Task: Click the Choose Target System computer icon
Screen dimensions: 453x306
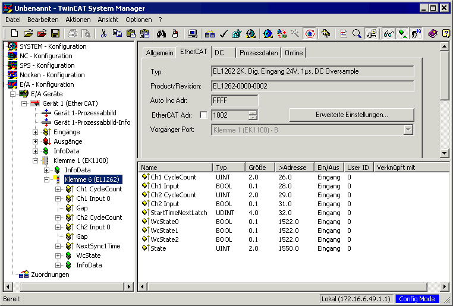Action: click(x=193, y=34)
